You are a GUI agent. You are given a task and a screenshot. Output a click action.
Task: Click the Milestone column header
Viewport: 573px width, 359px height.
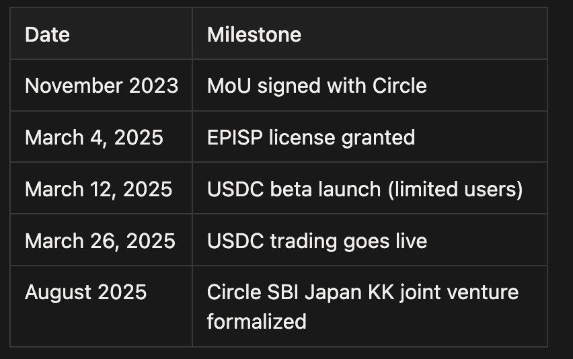point(254,34)
